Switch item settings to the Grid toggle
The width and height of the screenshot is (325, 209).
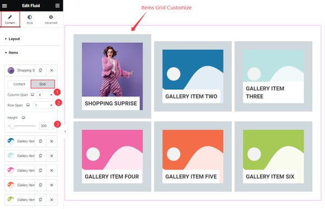(x=42, y=84)
